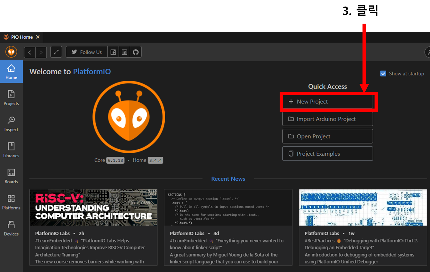Click the Open Project button

(x=327, y=136)
